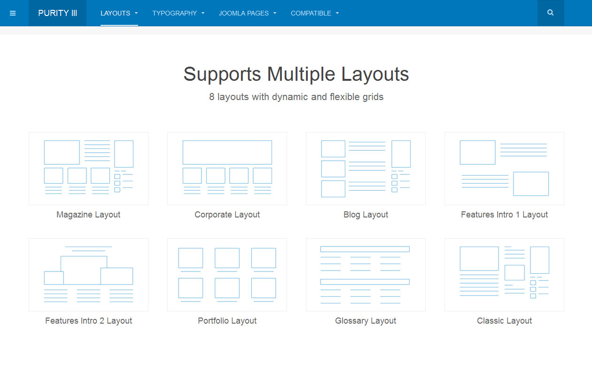Open the Joomla Pages dropdown
The height and width of the screenshot is (372, 592).
point(247,13)
